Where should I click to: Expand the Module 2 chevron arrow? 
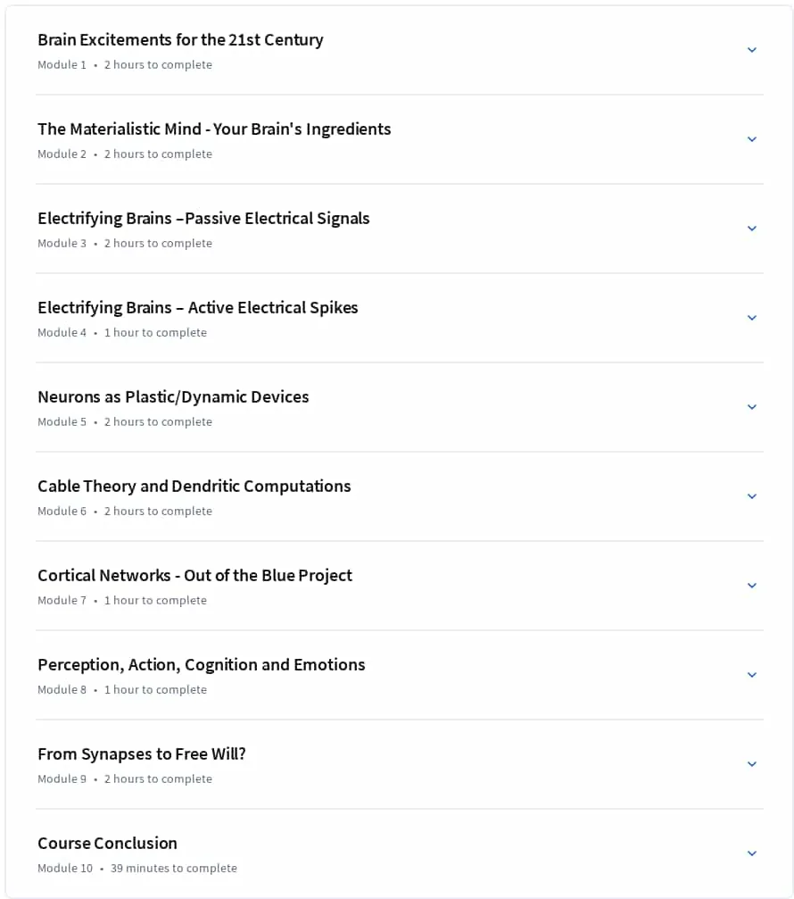point(751,139)
